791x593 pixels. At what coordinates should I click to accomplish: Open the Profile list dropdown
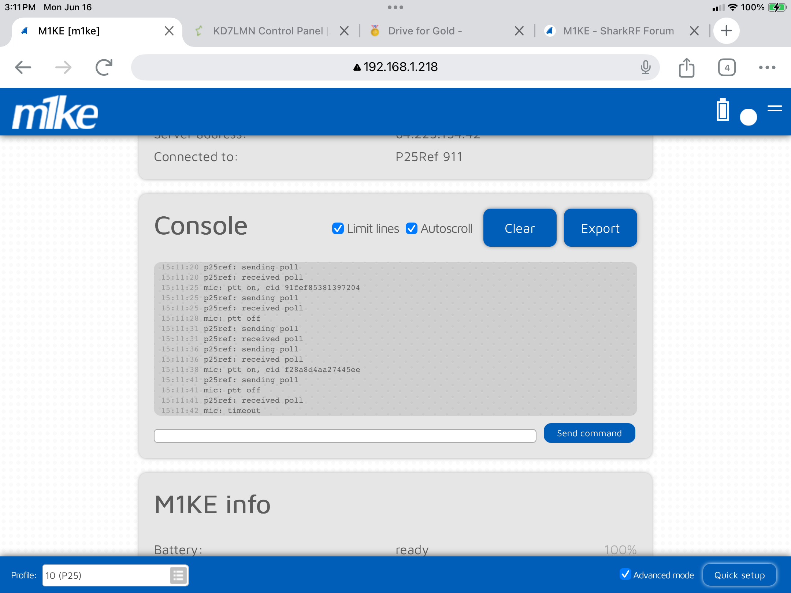178,575
